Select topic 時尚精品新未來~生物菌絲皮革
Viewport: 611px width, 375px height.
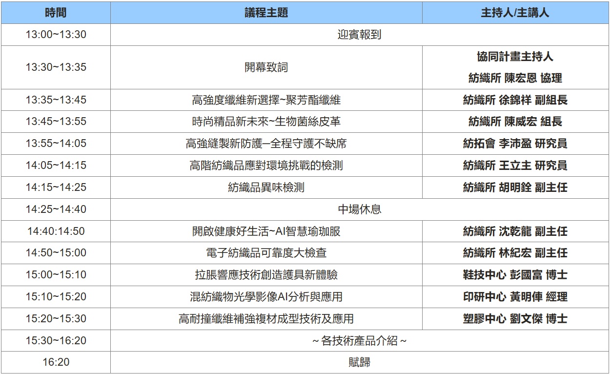point(266,122)
